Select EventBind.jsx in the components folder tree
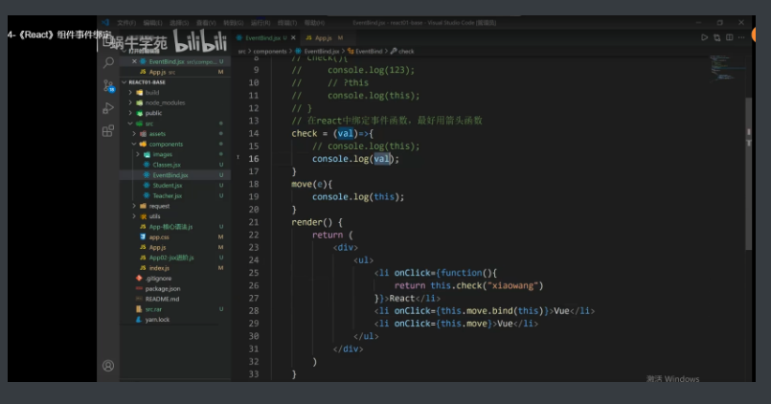Viewport: 771px width, 404px height. point(174,175)
